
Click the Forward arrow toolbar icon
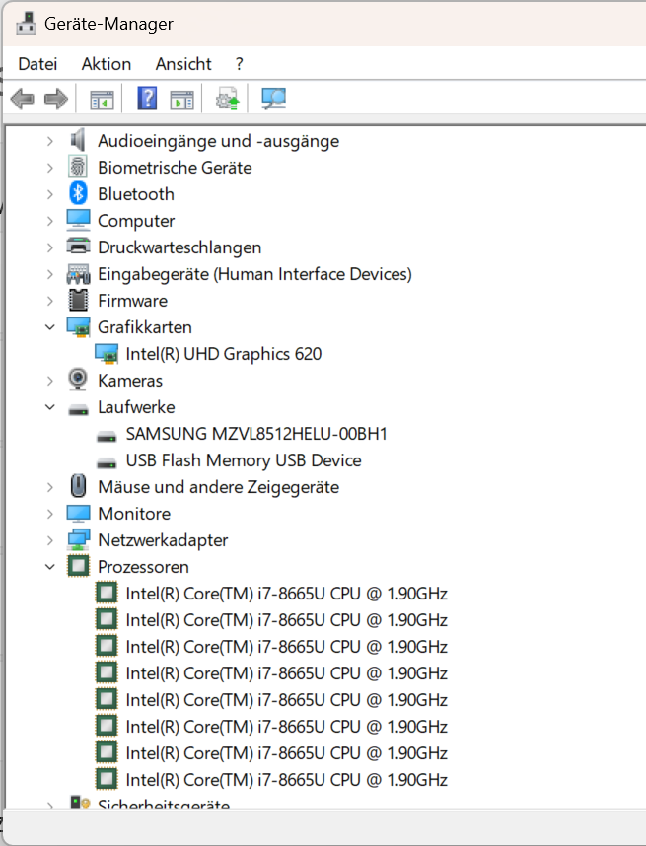click(56, 99)
